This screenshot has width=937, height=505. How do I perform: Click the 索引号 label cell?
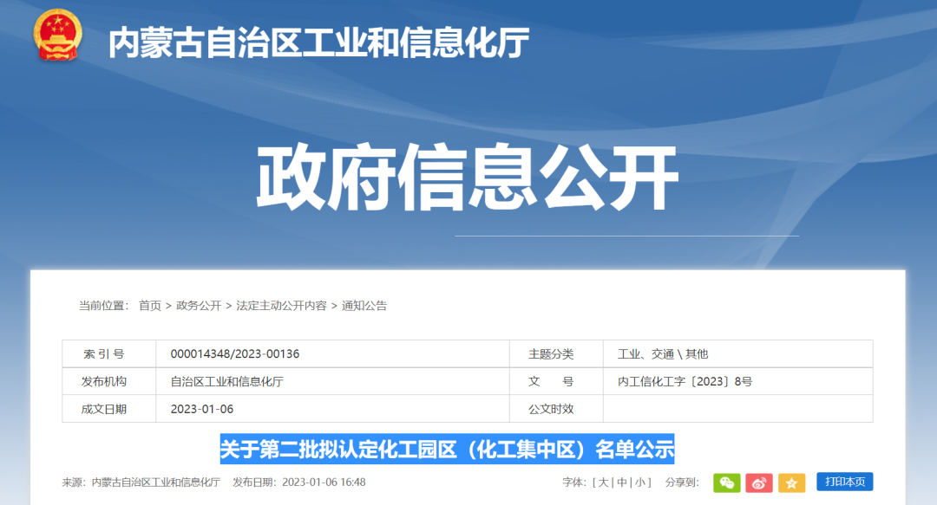tap(108, 354)
